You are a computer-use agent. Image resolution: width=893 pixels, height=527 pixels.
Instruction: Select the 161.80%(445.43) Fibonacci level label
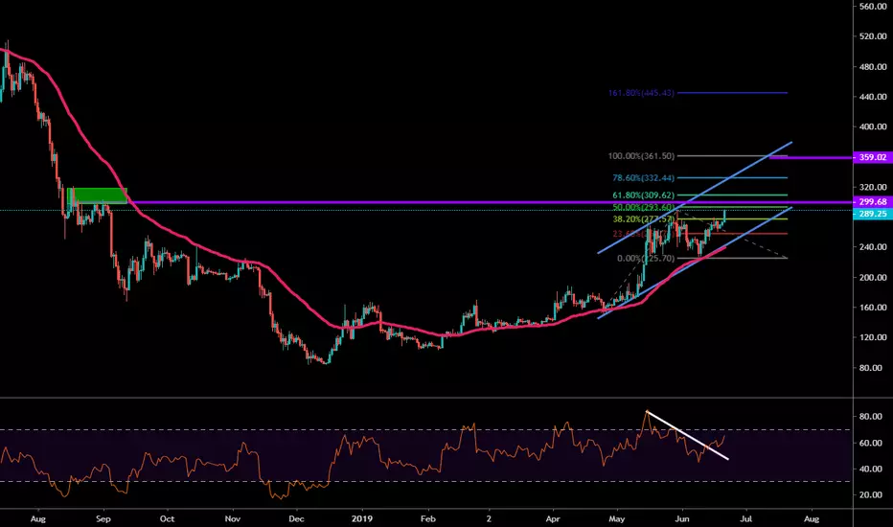coord(641,92)
